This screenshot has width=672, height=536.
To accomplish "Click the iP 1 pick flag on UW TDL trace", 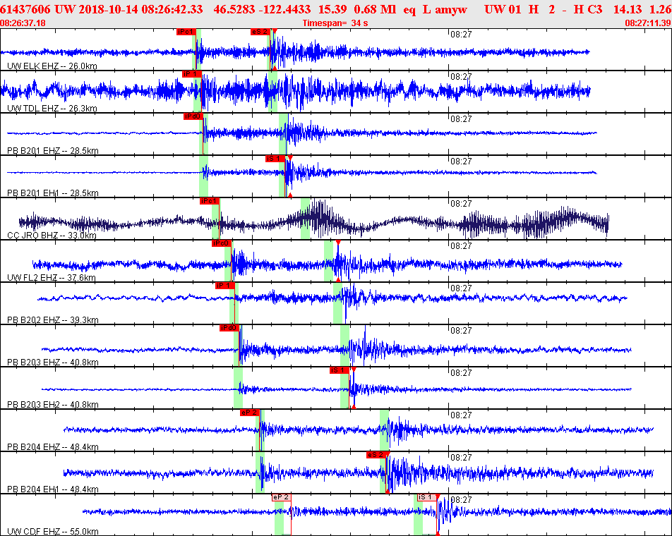I will (191, 74).
